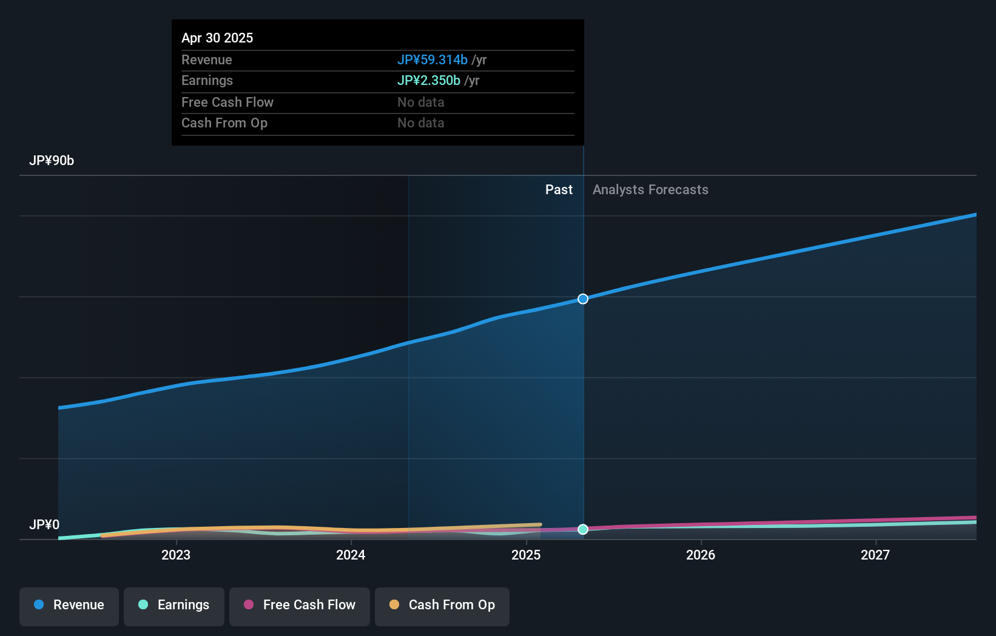This screenshot has height=636, width=996.
Task: Click the 2024 x-axis label
Action: click(x=351, y=555)
